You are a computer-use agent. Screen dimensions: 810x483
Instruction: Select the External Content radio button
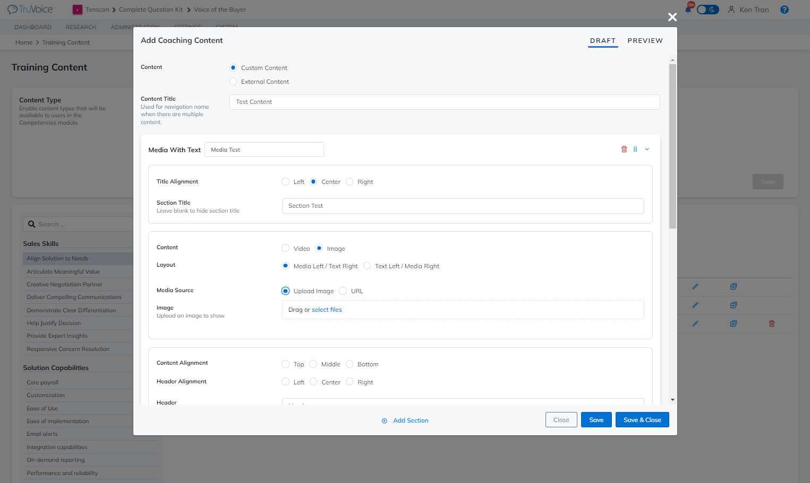point(233,82)
